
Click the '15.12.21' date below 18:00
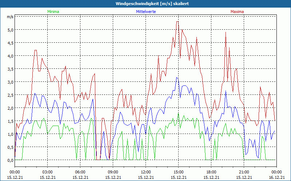pos(211,177)
